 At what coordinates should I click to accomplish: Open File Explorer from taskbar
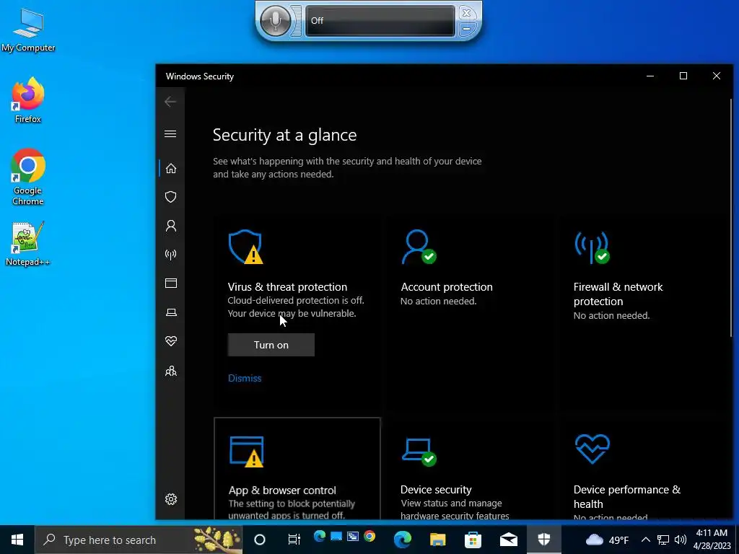pyautogui.click(x=438, y=540)
